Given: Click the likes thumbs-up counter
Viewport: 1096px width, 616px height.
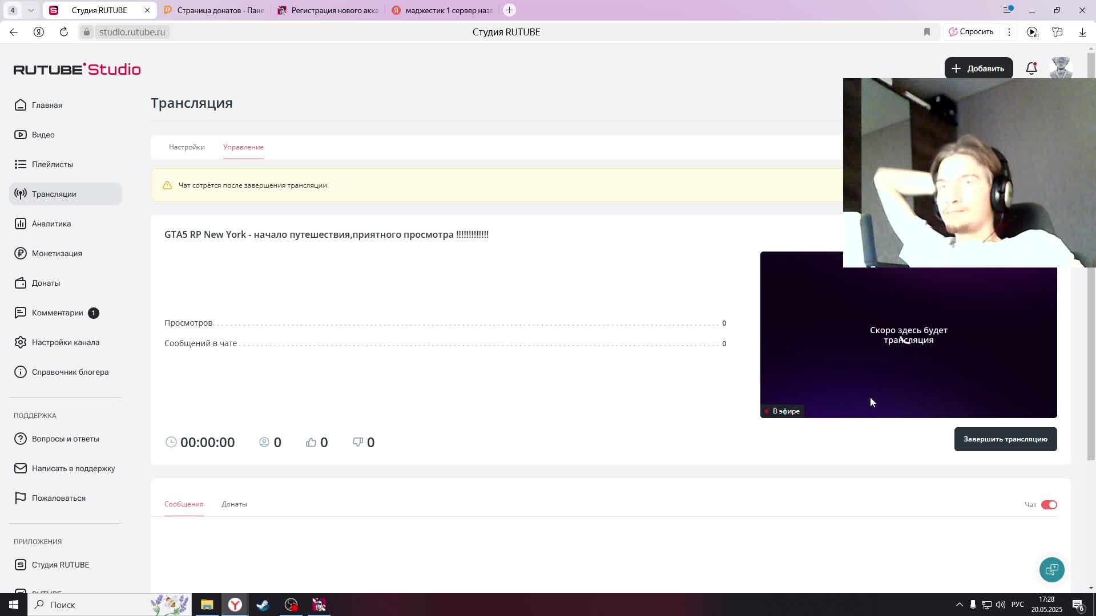Looking at the screenshot, I should (317, 442).
